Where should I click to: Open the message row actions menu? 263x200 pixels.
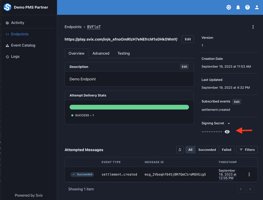249,175
